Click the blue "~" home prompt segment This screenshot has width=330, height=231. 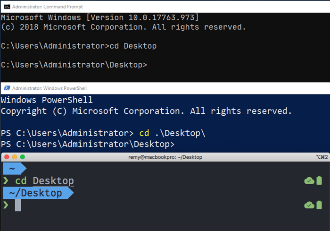13,169
